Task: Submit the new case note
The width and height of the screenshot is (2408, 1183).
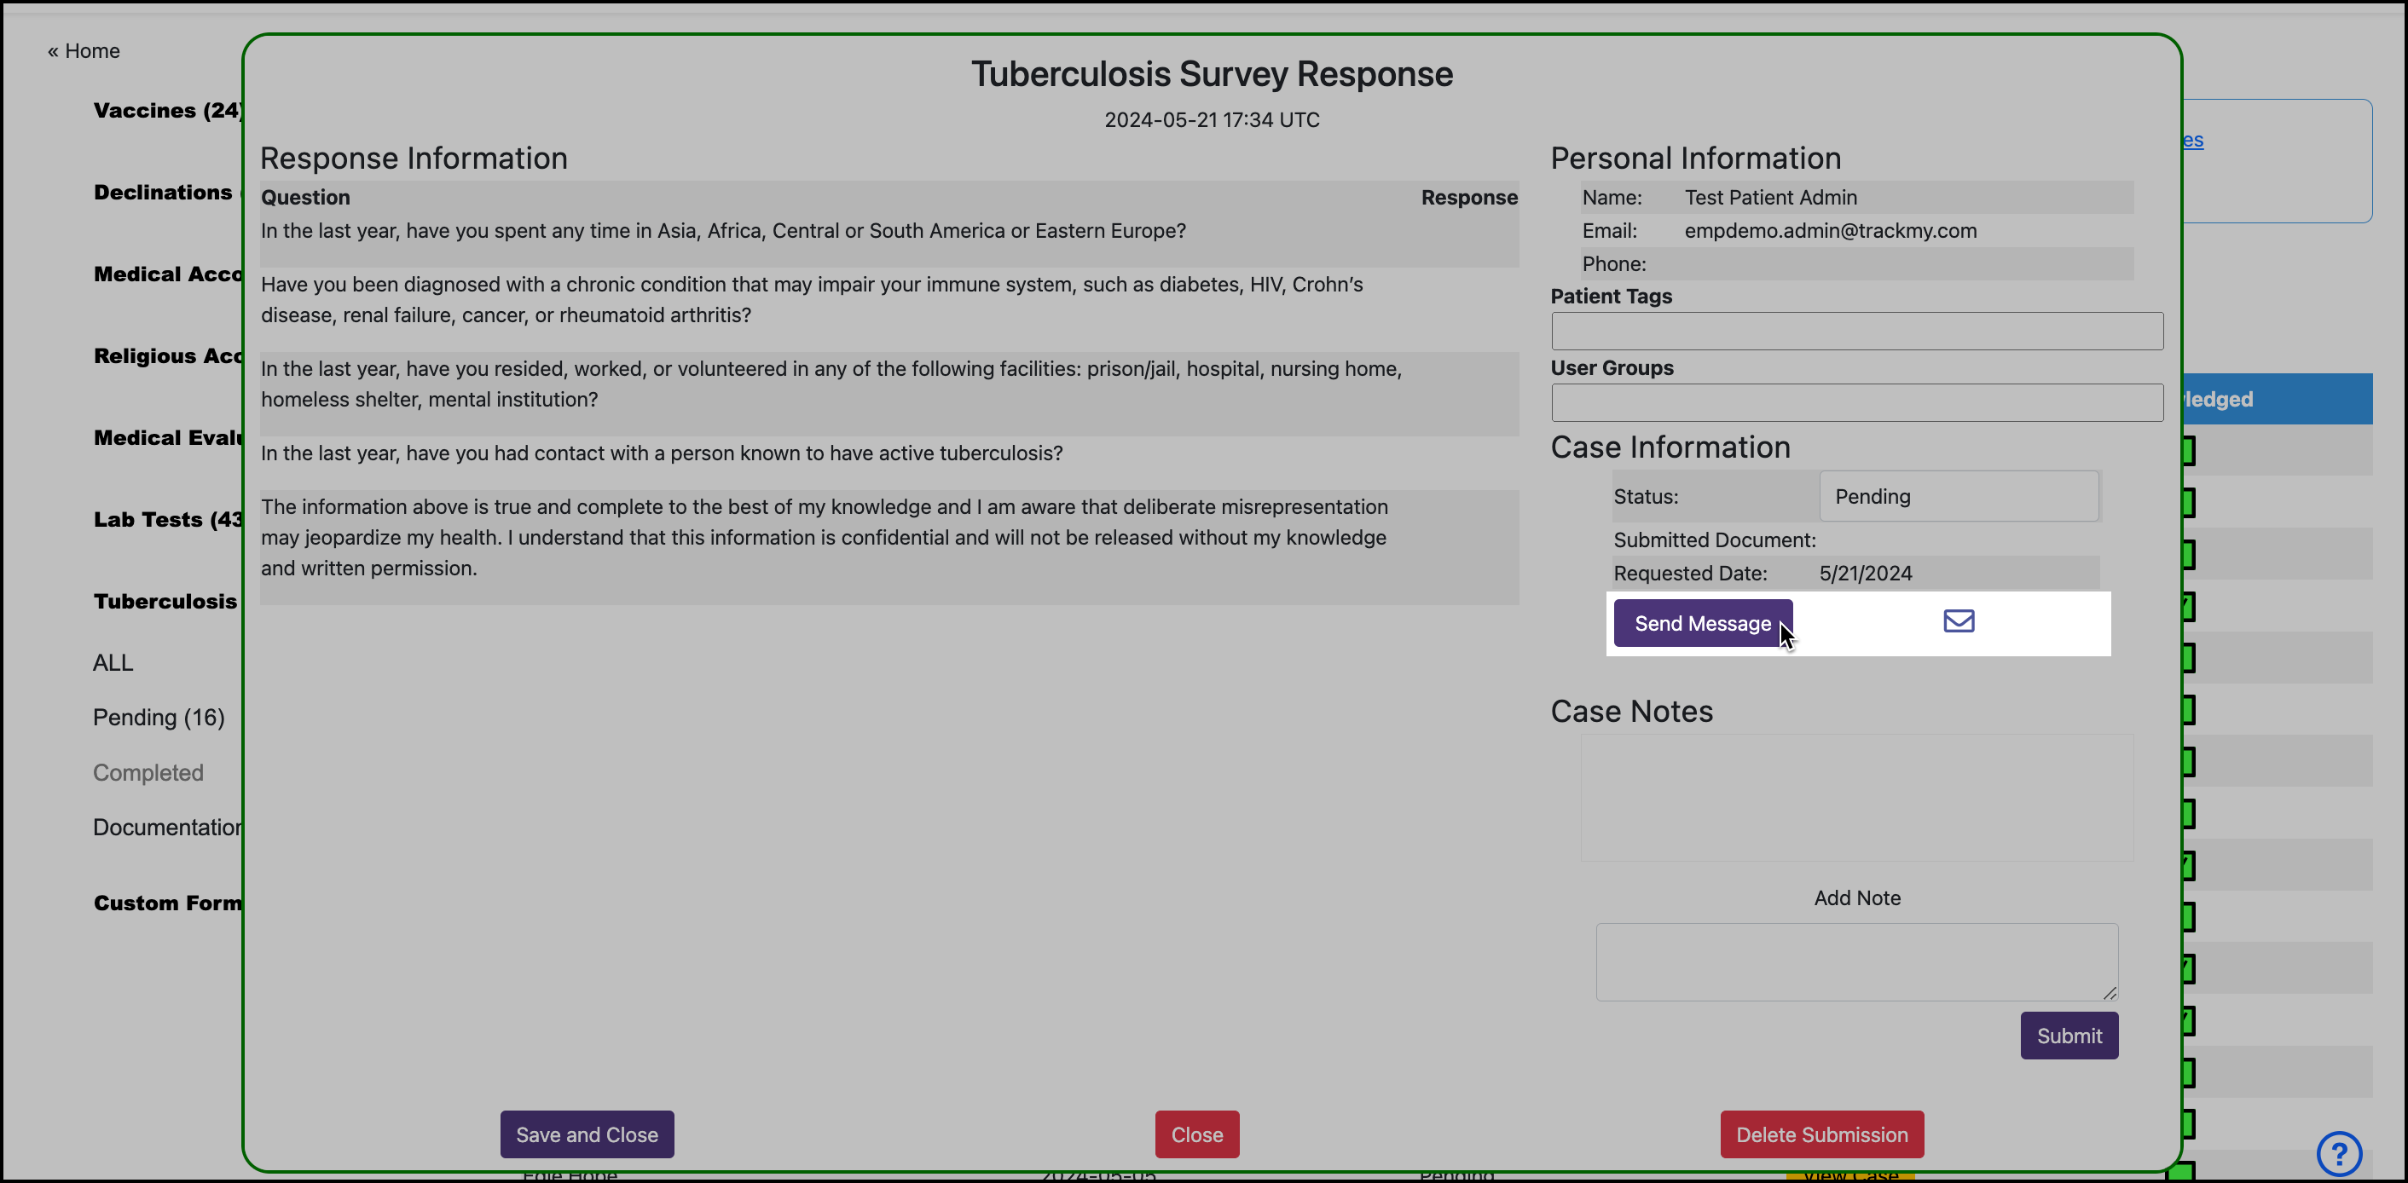Action: [2069, 1036]
